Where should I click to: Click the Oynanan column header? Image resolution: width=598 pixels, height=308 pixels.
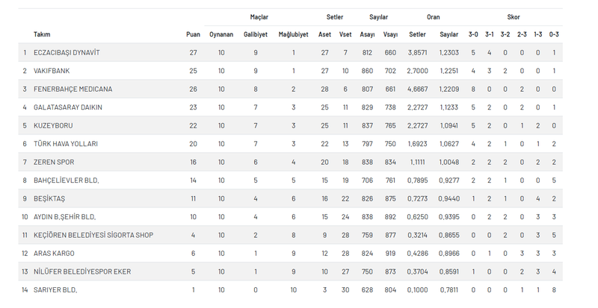point(221,35)
